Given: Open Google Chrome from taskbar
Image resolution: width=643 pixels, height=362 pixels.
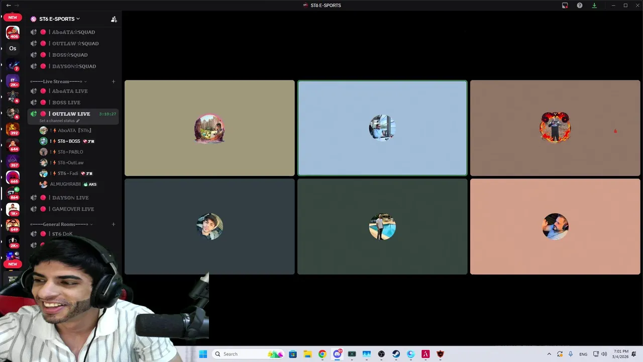Looking at the screenshot, I should 322,354.
